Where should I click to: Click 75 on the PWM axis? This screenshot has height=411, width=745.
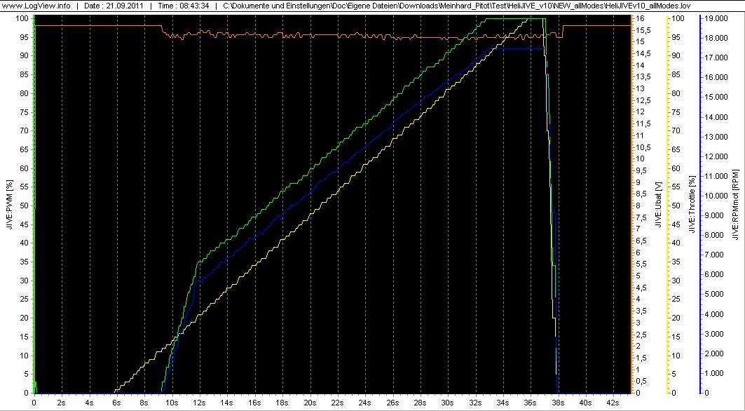26,112
